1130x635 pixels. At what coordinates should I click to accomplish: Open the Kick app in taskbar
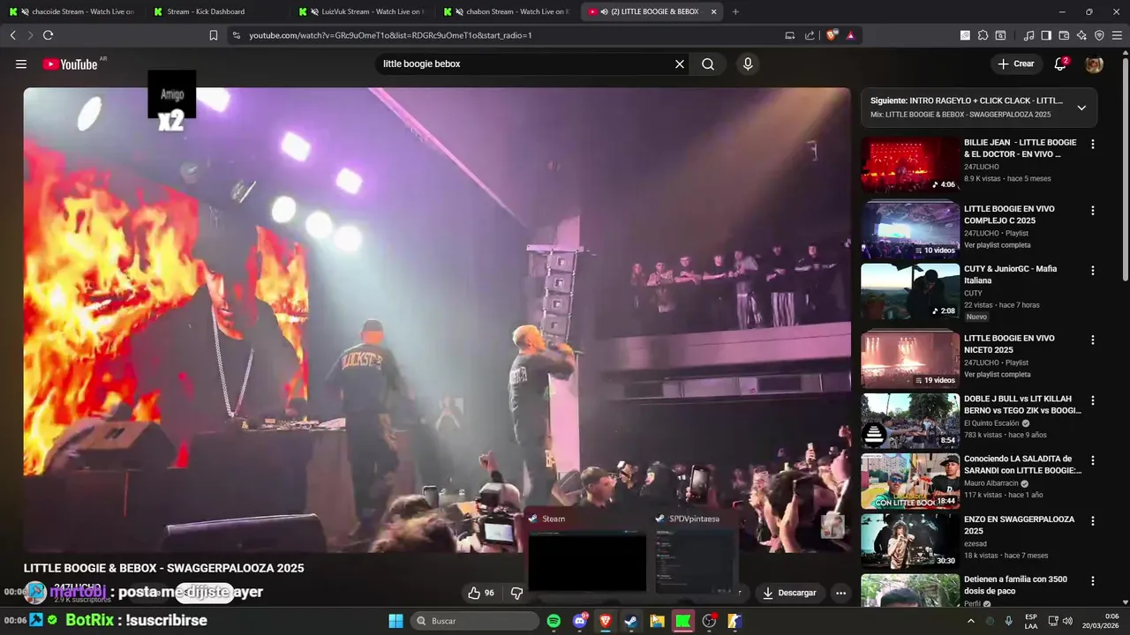(x=682, y=621)
